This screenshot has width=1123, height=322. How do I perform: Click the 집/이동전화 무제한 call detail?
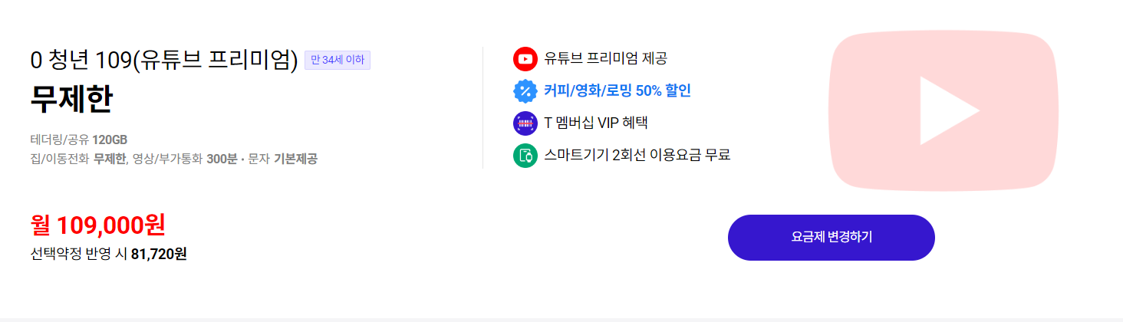click(77, 159)
